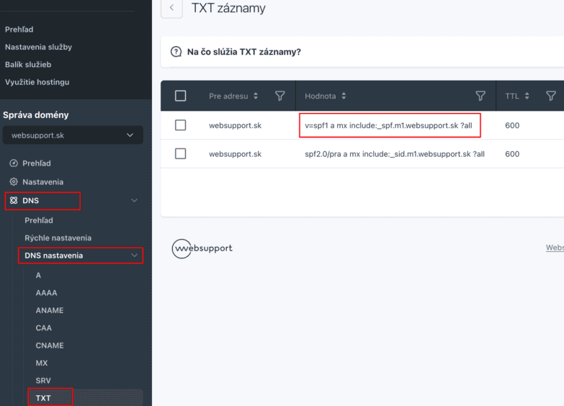Click the gauge icon beside domain Prehľad

(14, 163)
